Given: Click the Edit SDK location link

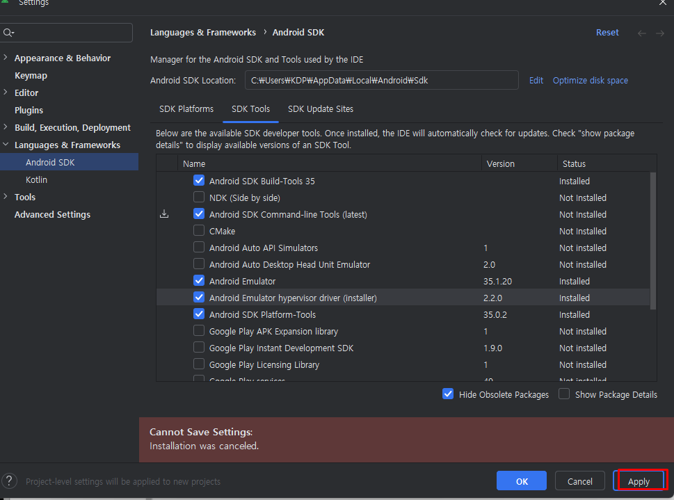Looking at the screenshot, I should click(536, 81).
